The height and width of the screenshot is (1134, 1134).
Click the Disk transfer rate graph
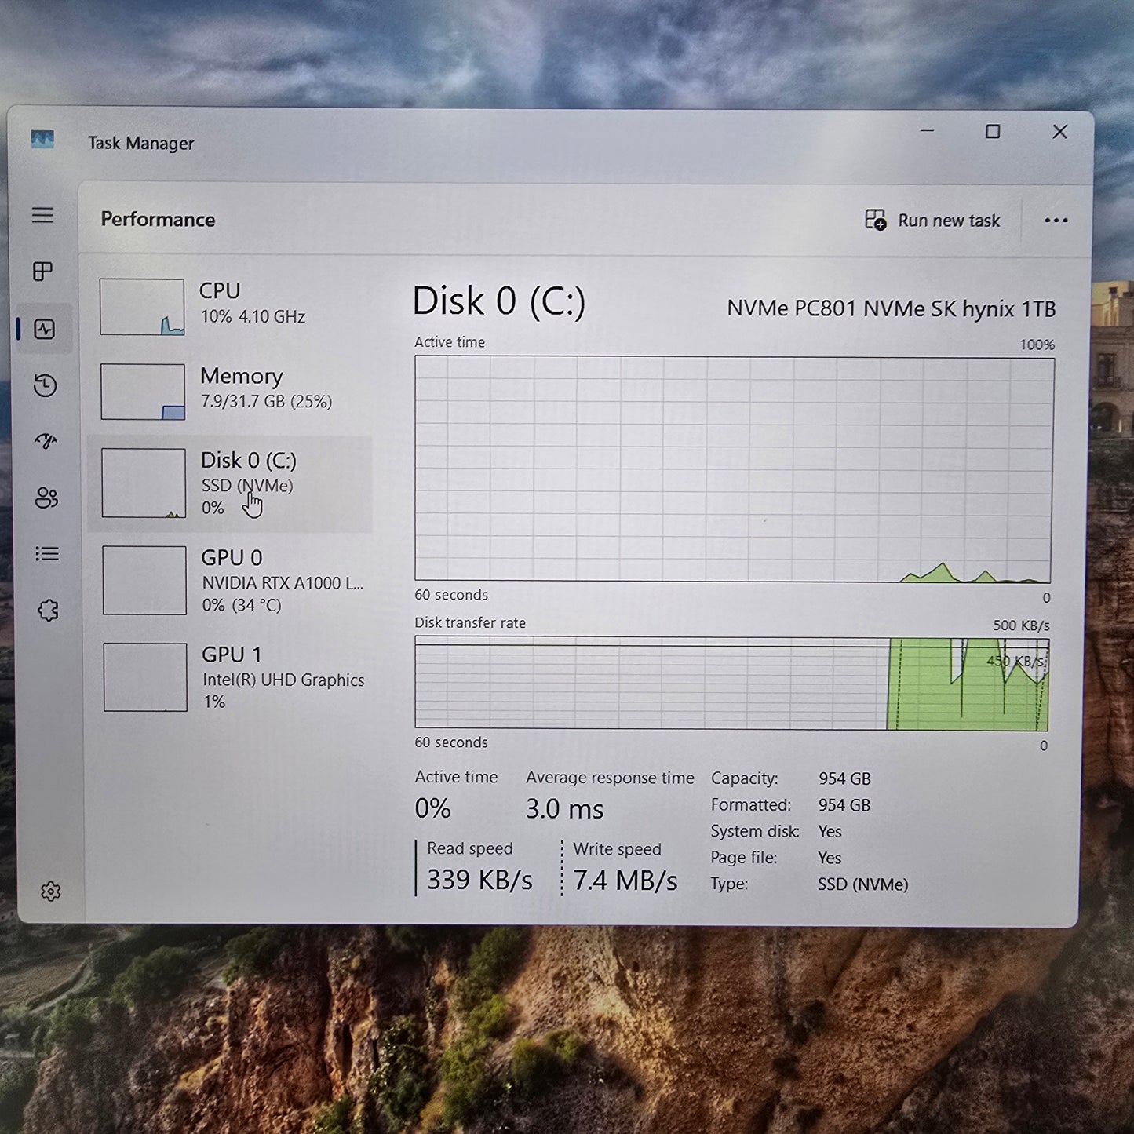[x=730, y=681]
